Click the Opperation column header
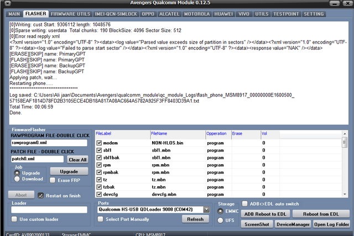Image resolution: width=354 pixels, height=236 pixels. click(x=218, y=135)
